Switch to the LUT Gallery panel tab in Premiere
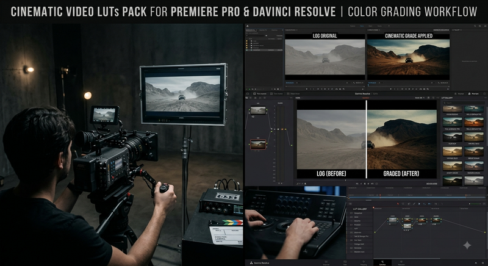Screen dimensions: 488x266 [456, 30]
